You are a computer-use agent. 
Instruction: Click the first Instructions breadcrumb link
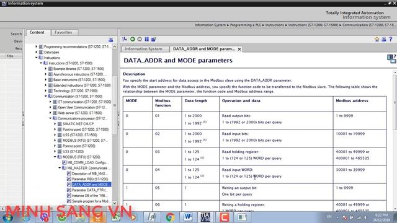coord(274,25)
